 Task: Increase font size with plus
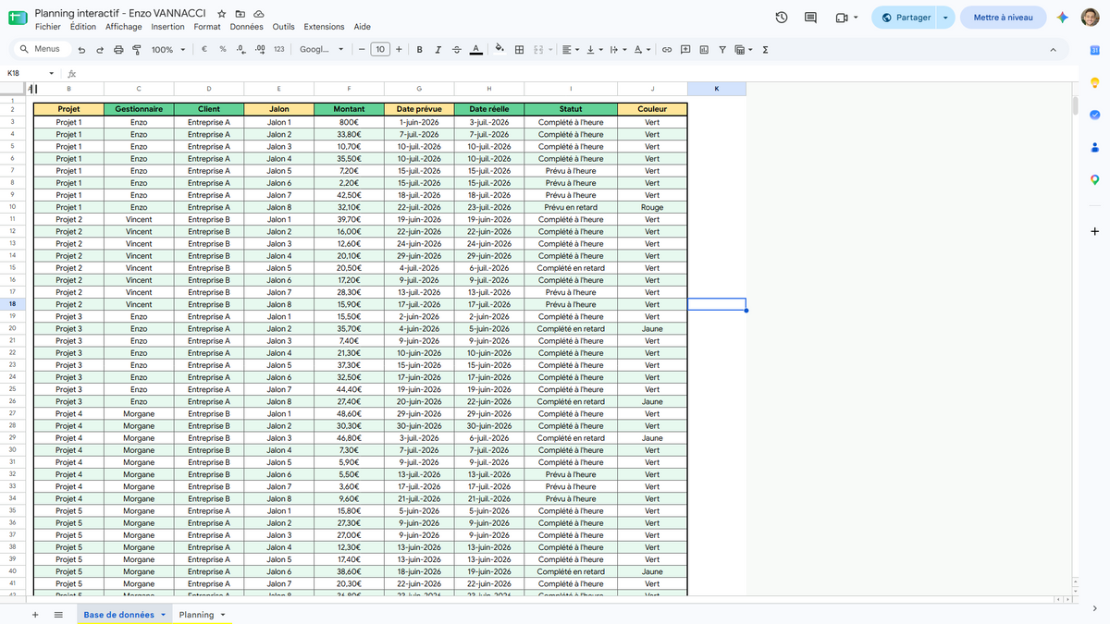[399, 50]
